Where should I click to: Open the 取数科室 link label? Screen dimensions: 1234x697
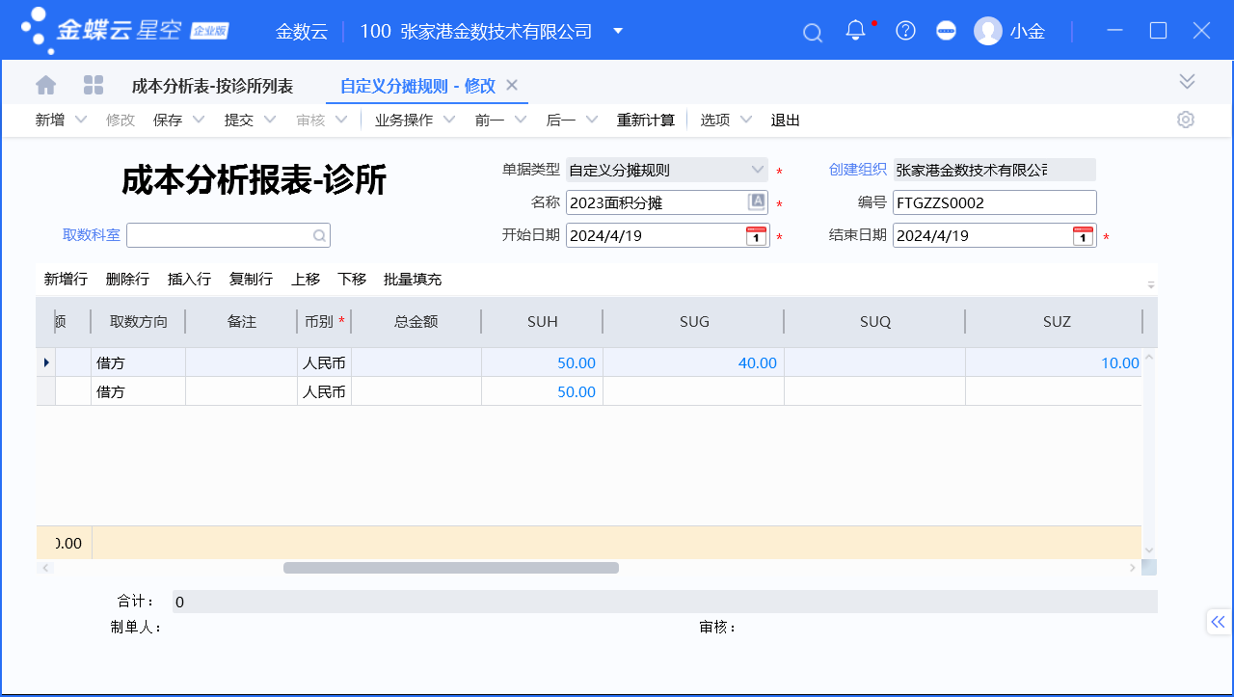pos(92,234)
